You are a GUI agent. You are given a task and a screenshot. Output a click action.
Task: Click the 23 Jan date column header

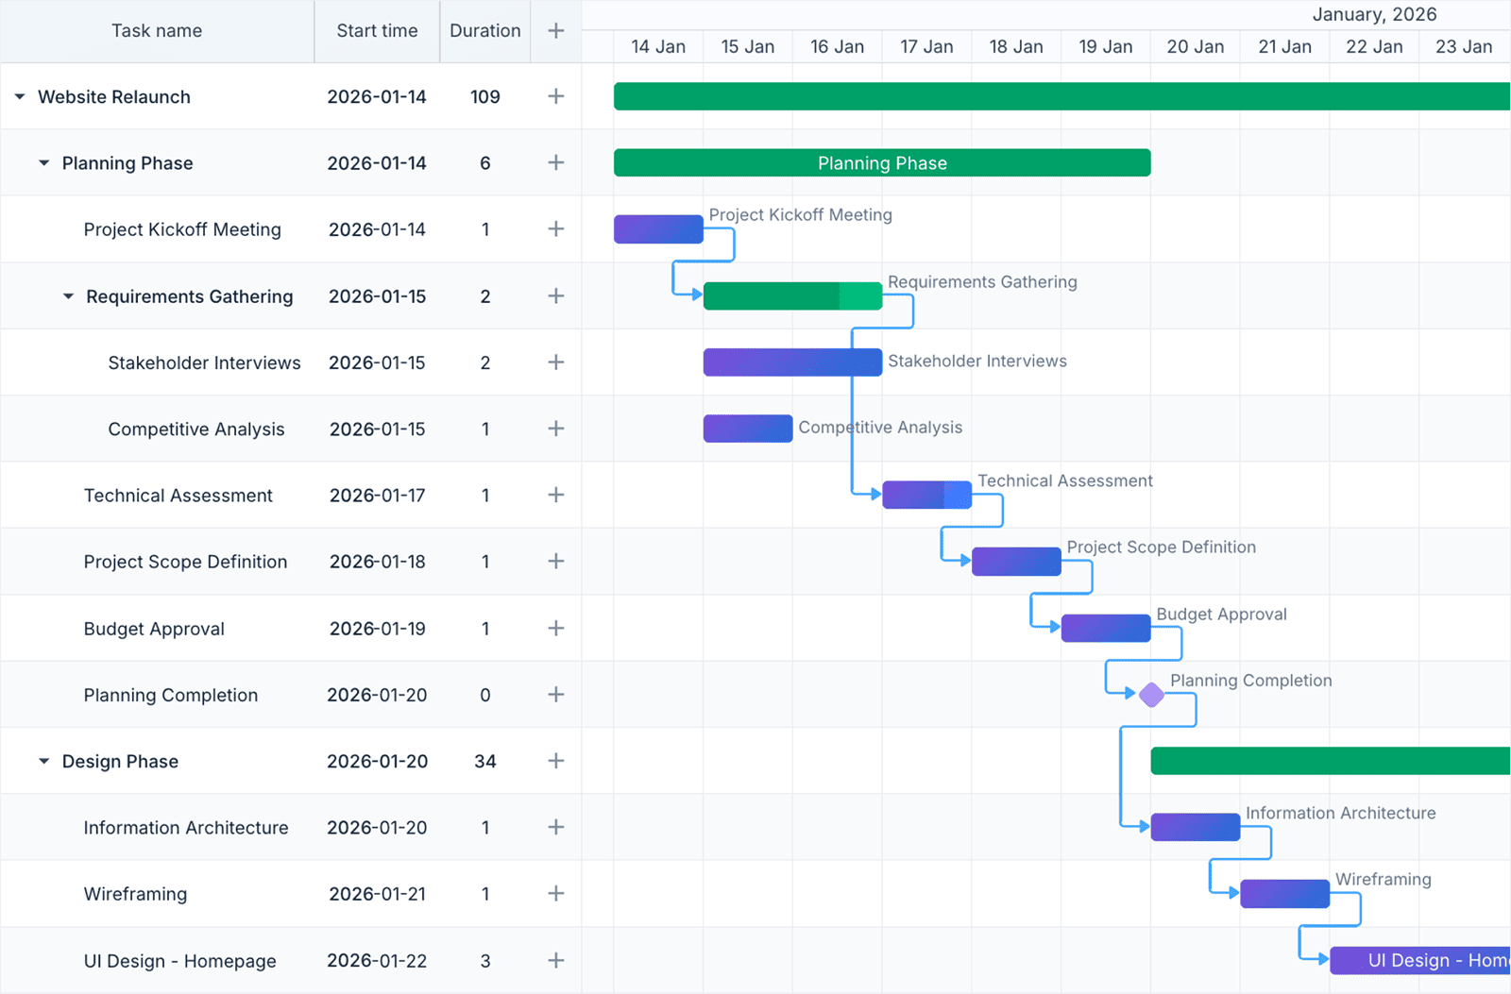tap(1464, 46)
